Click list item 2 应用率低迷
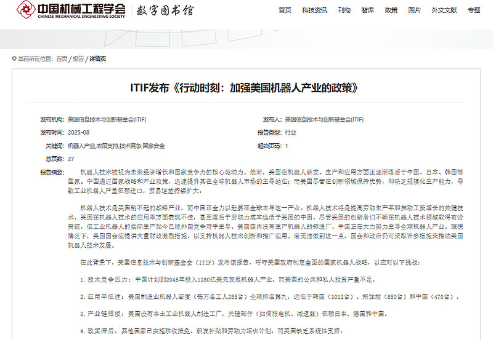This screenshot has height=340, width=493. [269, 297]
